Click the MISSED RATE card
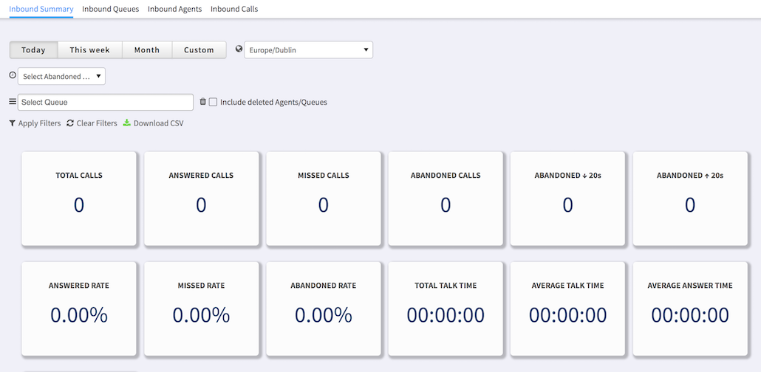The width and height of the screenshot is (761, 372). click(202, 309)
